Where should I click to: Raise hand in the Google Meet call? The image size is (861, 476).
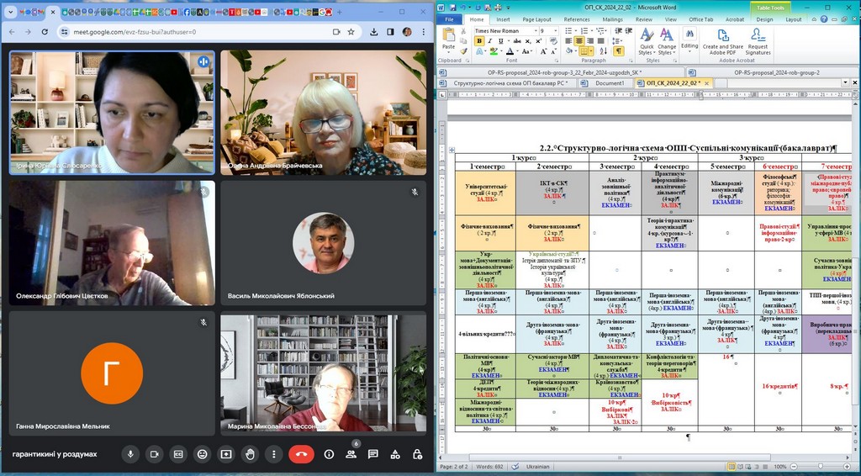click(x=250, y=454)
